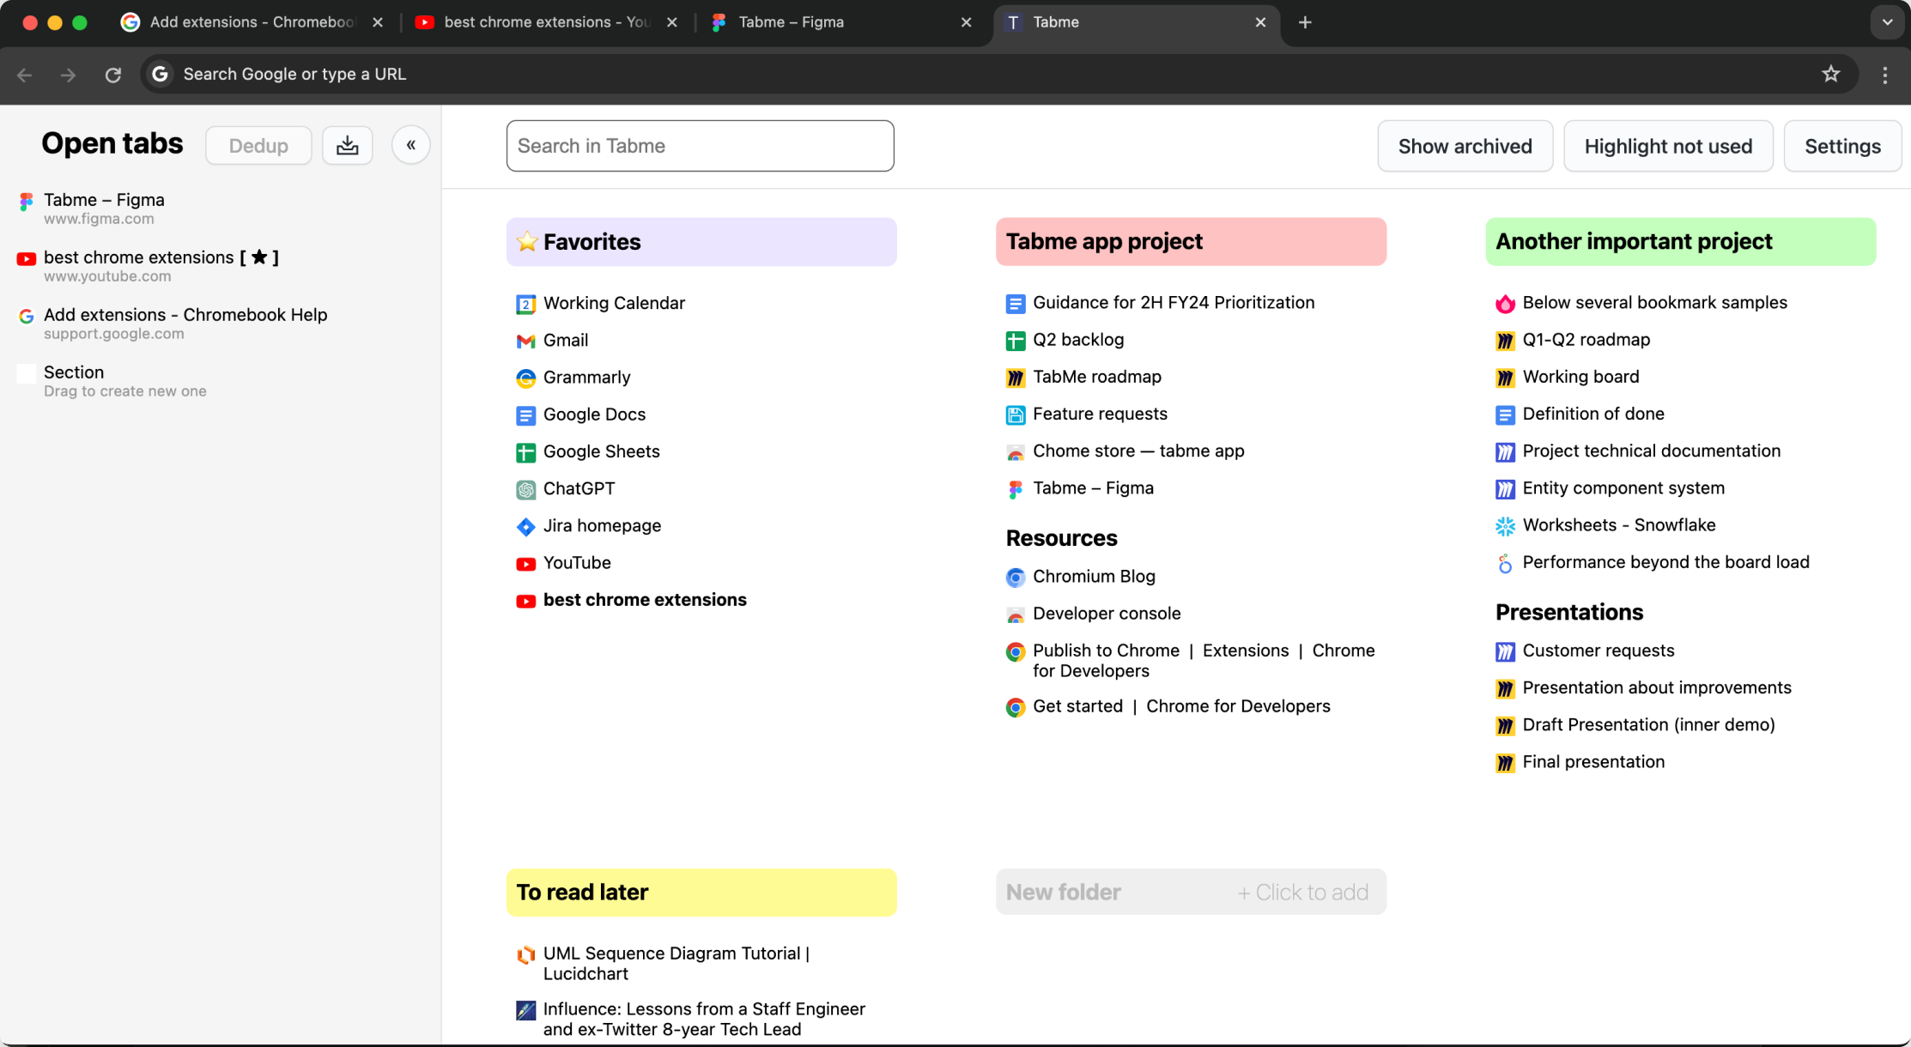
Task: Click the Worksheets - Snowflake icon
Action: 1504,526
